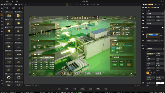Open the font weight dropdown

[x=151, y=59]
